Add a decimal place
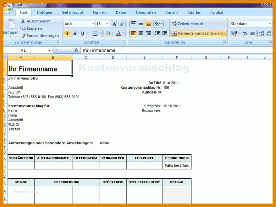Viewport: 276px width, 207px height. coord(262,33)
